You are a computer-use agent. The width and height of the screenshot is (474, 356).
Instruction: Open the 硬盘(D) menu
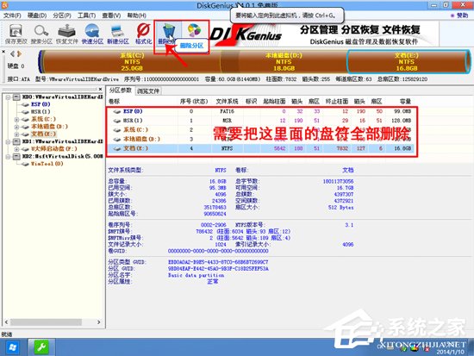coord(37,16)
